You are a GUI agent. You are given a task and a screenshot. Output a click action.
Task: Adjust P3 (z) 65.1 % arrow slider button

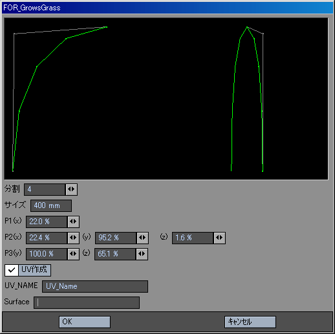pyautogui.click(x=142, y=254)
